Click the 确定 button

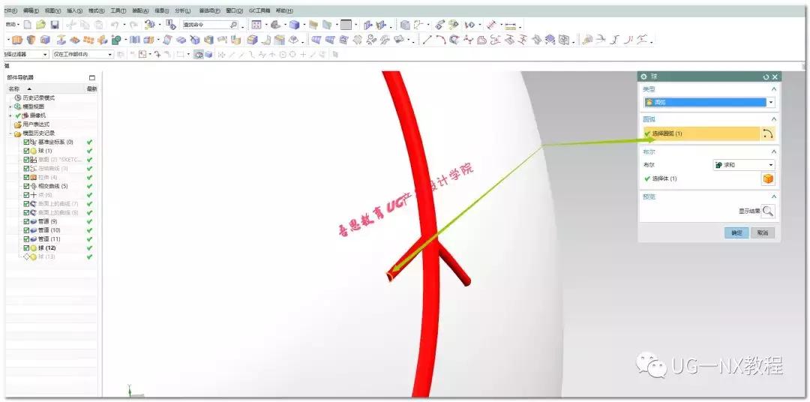(x=736, y=232)
